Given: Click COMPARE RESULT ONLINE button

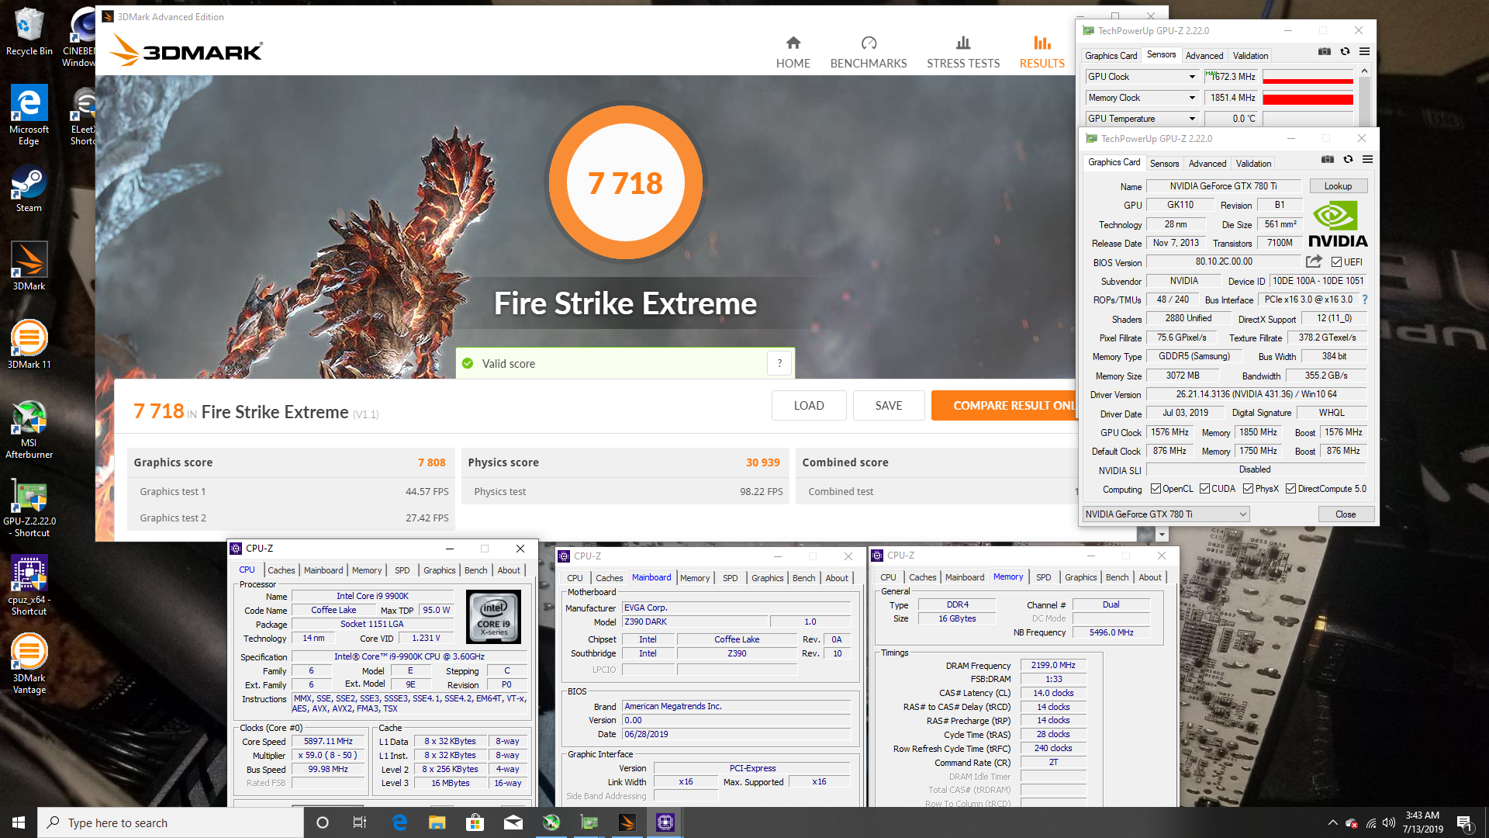Looking at the screenshot, I should [1005, 406].
